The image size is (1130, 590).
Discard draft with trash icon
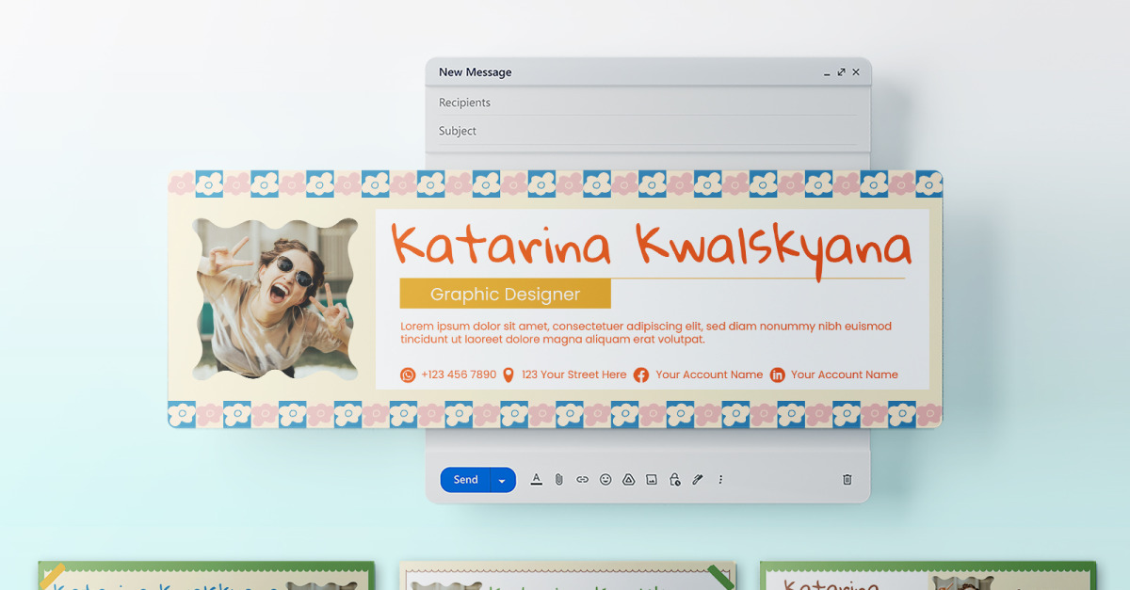[847, 480]
